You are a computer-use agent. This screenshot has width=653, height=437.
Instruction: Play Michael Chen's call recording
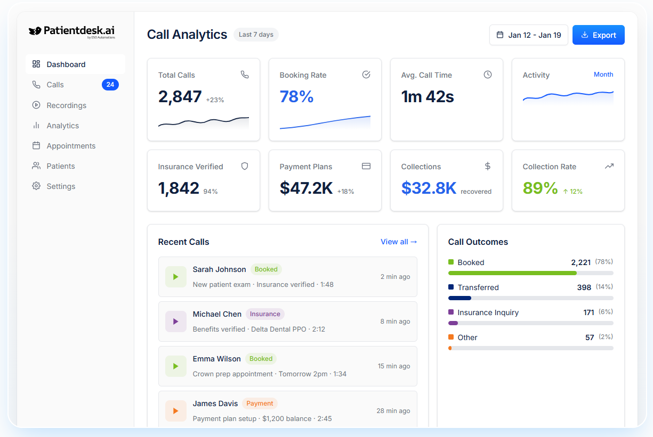pyautogui.click(x=176, y=321)
